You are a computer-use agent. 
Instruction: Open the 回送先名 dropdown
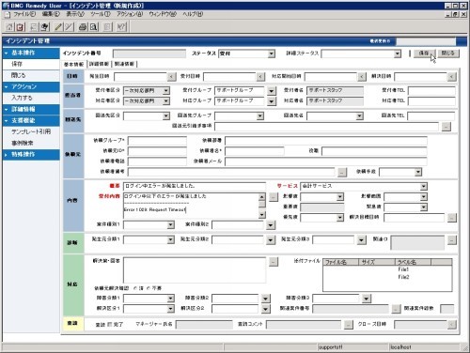click(360, 116)
